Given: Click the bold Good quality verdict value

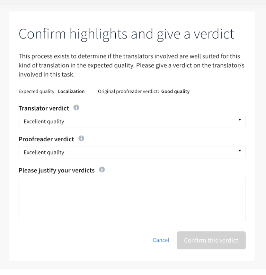Looking at the screenshot, I should pyautogui.click(x=175, y=91).
